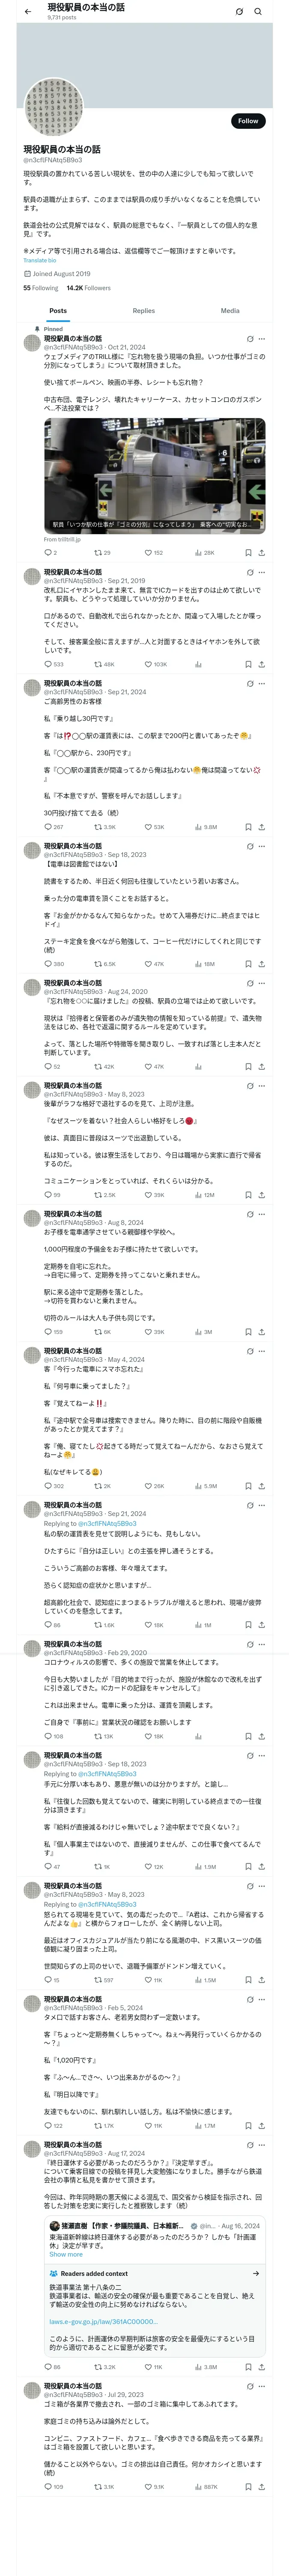Click the search icon in the header
Viewport: 289px width, 2576px height.
pos(258,12)
